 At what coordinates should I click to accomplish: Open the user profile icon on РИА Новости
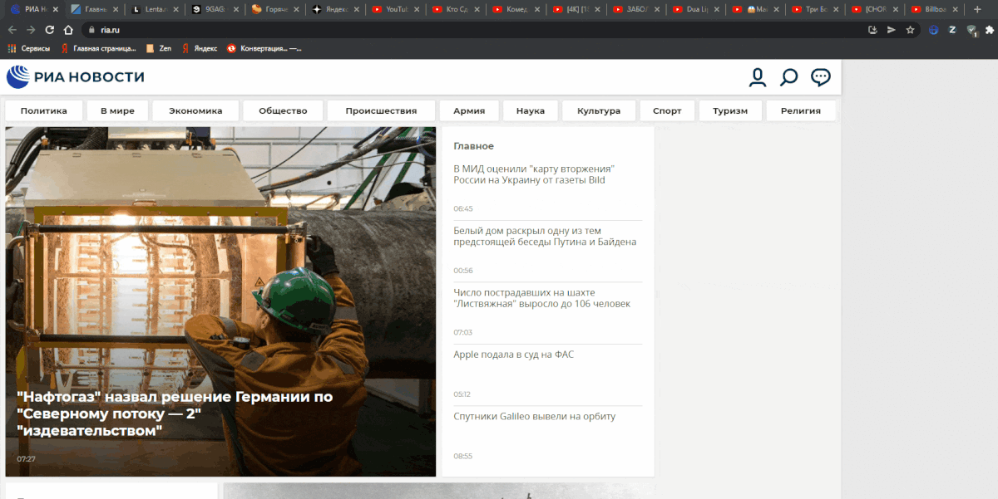[x=757, y=77]
